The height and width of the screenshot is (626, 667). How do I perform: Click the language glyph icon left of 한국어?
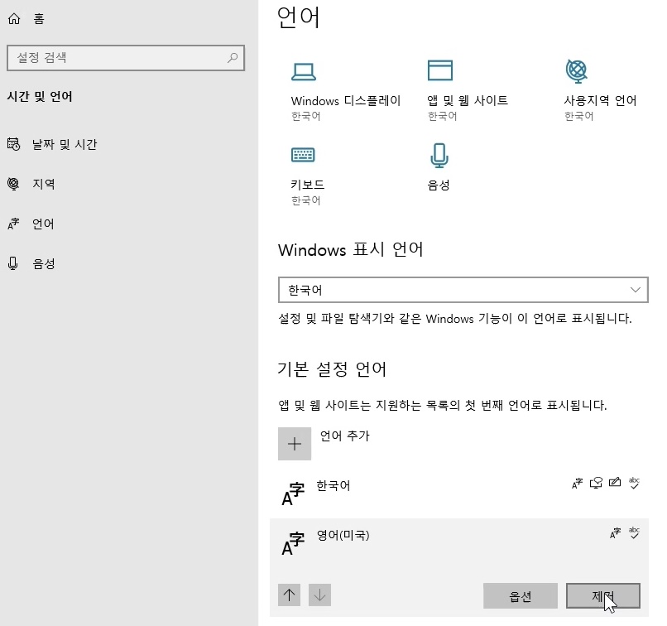coord(293,494)
